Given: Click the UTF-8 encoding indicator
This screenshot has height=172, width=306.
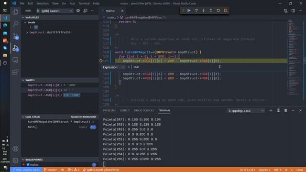Looking at the screenshot, I should 277,170.
